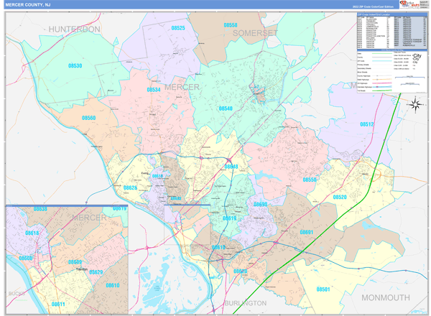The image size is (431, 316).
Task: Click ZIP code 08512 on the map
Action: click(367, 124)
